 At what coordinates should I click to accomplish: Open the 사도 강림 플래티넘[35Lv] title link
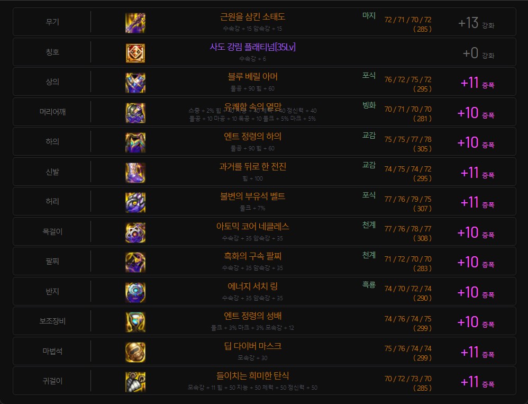coord(252,47)
